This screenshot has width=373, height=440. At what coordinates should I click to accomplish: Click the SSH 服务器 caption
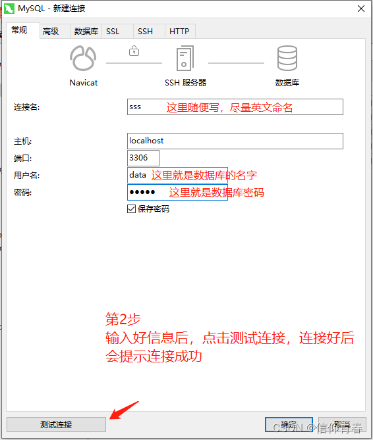[186, 83]
